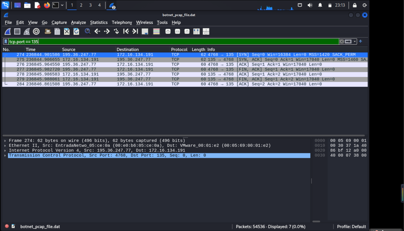Sort by Protocol column header
The height and width of the screenshot is (231, 404).
coord(180,49)
